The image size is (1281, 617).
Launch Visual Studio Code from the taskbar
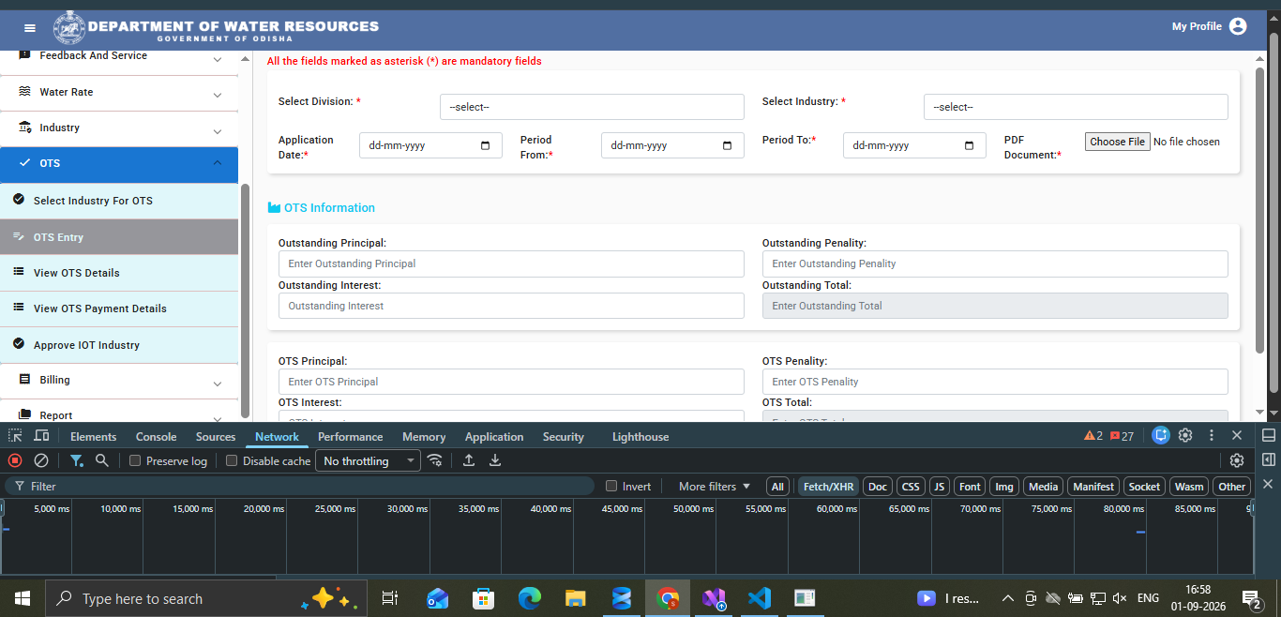coord(759,598)
